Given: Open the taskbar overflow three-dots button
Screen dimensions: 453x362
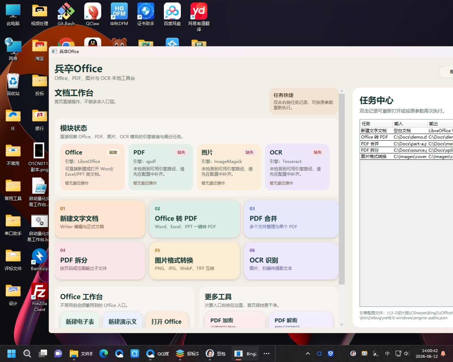Looking at the screenshot, I should tap(266, 354).
